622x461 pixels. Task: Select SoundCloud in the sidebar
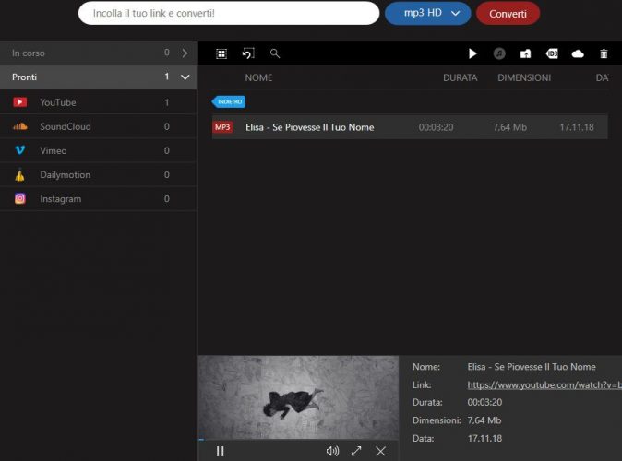pos(65,126)
